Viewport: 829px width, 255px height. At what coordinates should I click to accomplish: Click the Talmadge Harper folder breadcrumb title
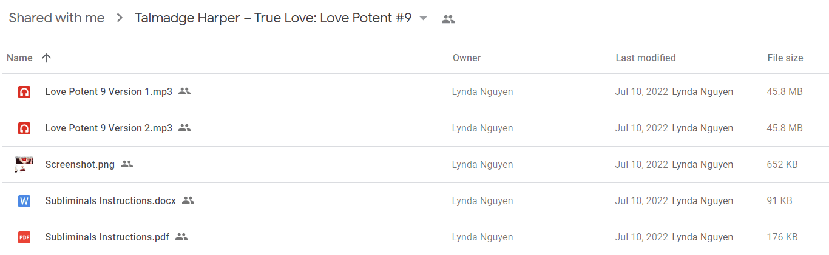coord(273,18)
